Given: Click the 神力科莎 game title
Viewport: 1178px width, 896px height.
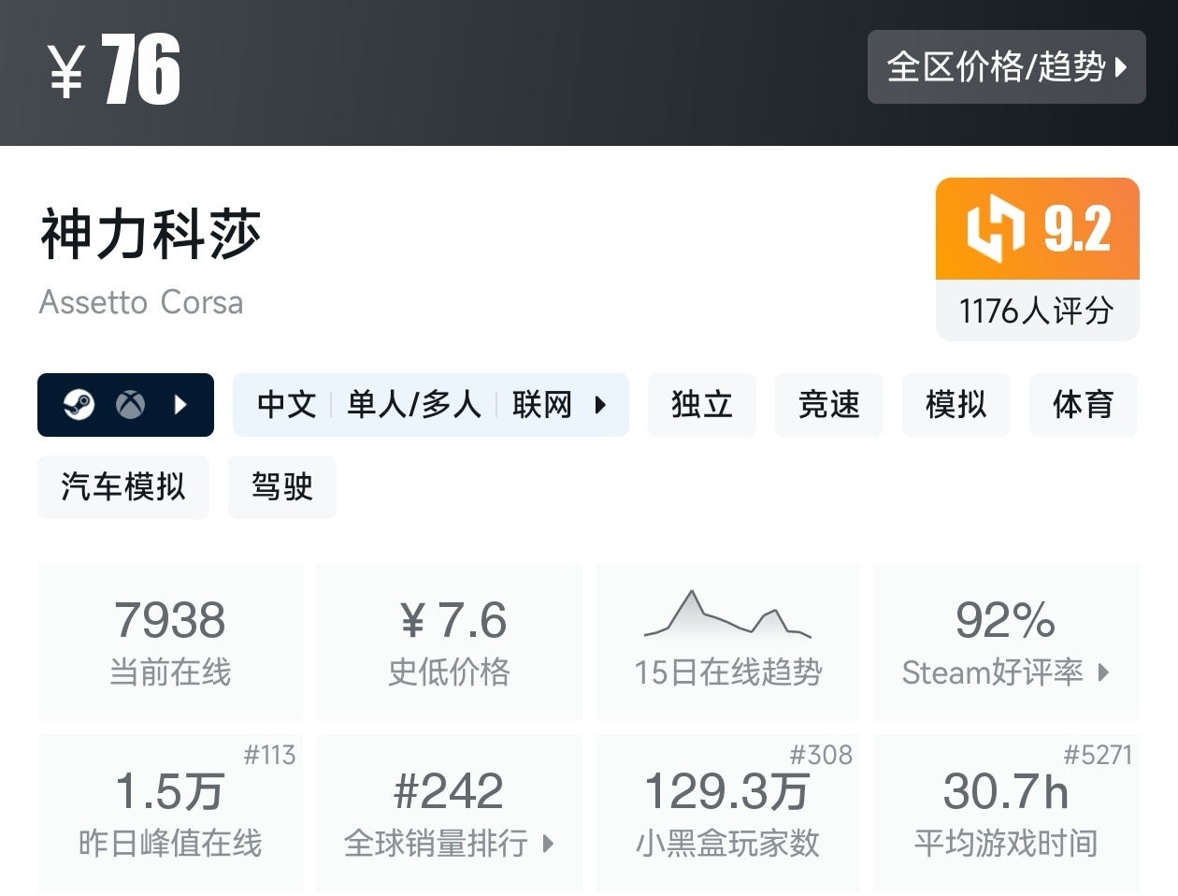Looking at the screenshot, I should click(x=151, y=233).
